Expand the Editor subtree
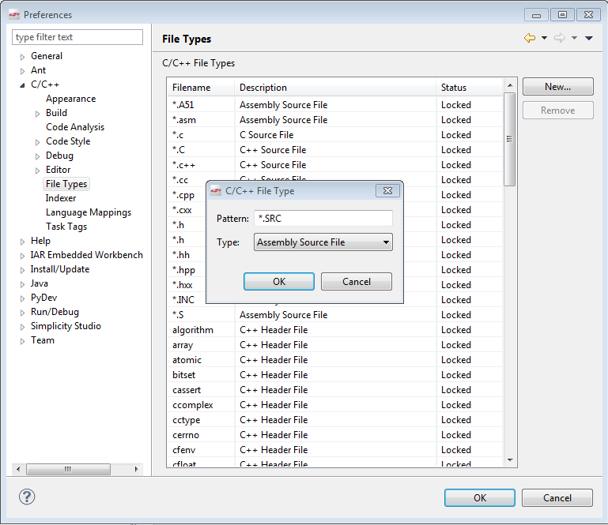608x525 pixels. (38, 171)
